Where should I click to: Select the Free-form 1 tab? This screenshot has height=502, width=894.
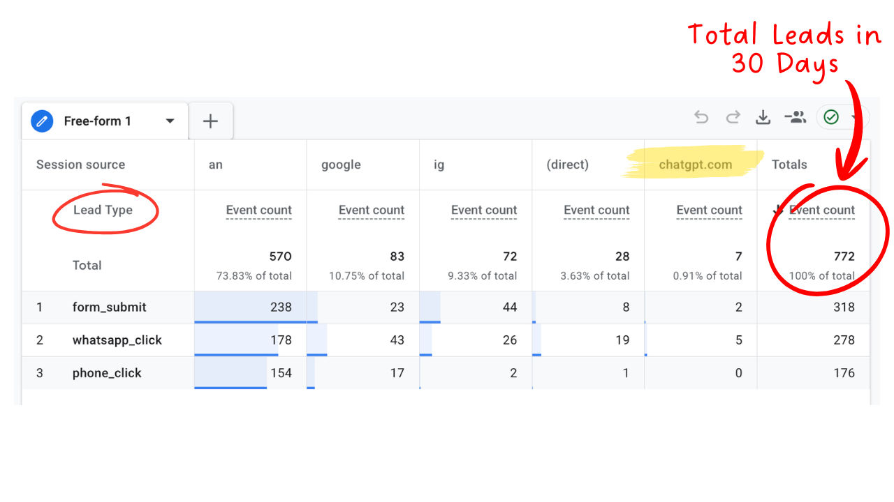(105, 121)
